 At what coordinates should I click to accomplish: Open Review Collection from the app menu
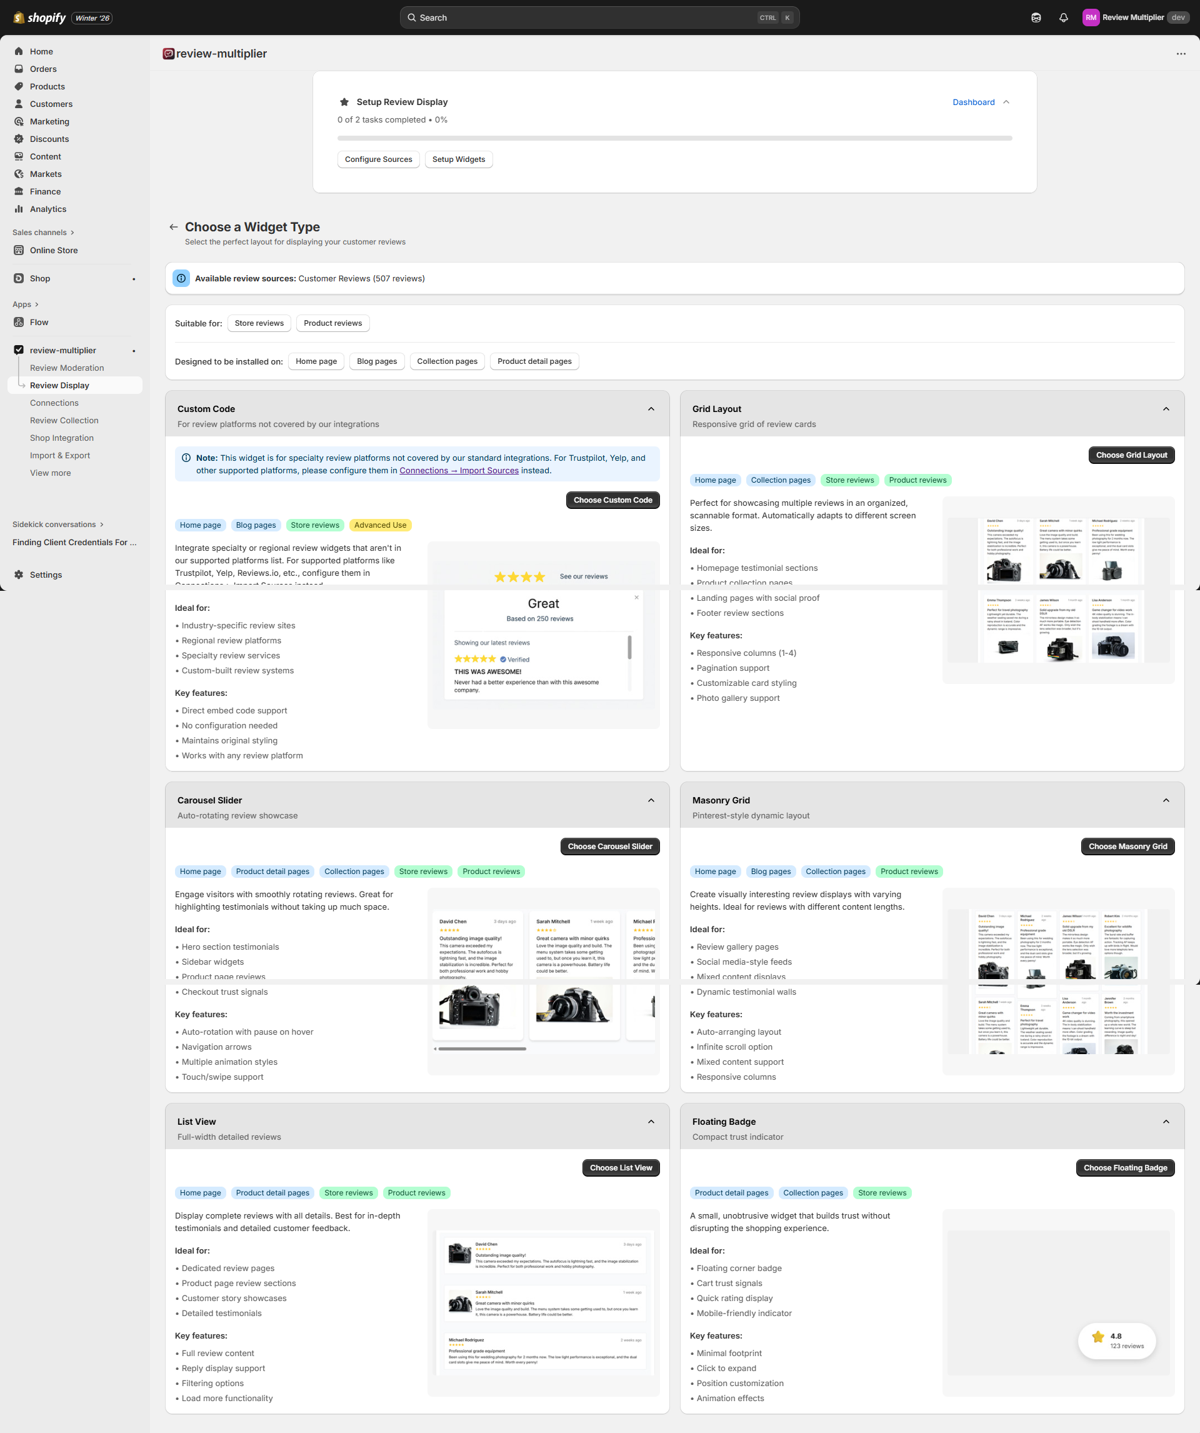[64, 420]
